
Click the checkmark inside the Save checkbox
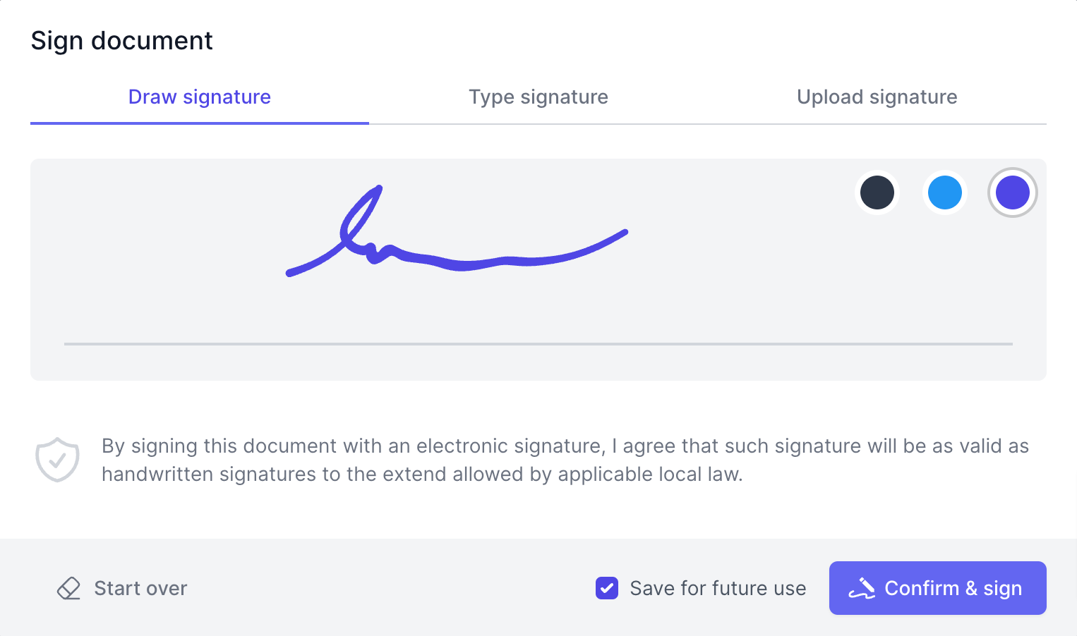pyautogui.click(x=607, y=588)
